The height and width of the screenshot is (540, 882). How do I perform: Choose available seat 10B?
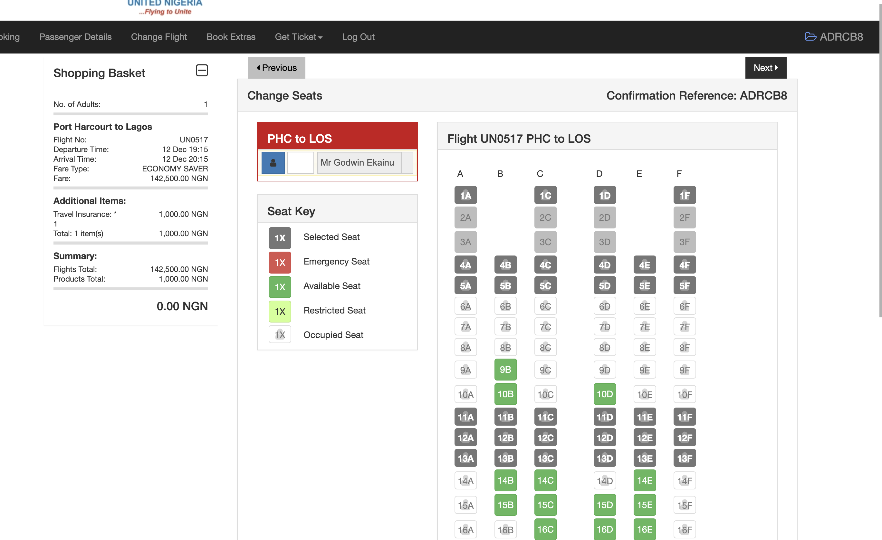point(505,394)
